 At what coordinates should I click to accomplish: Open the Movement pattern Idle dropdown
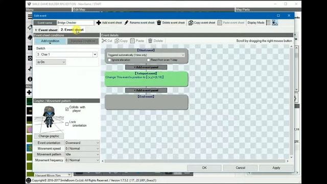82,154
